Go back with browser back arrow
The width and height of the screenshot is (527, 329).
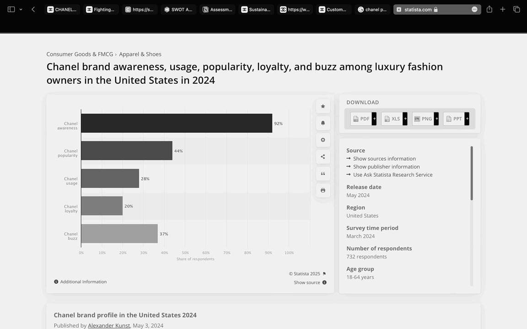33,10
